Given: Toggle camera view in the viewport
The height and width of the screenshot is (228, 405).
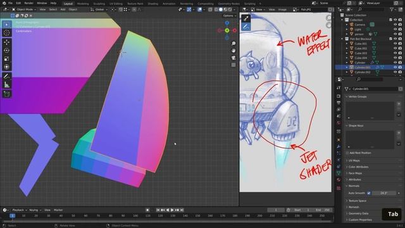Looking at the screenshot, I should [x=234, y=58].
